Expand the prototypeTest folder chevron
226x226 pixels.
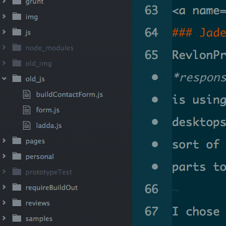(4, 172)
